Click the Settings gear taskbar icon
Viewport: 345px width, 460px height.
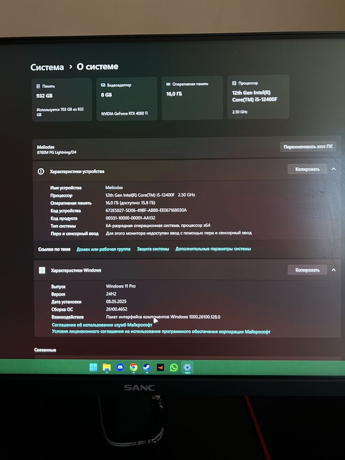click(187, 367)
